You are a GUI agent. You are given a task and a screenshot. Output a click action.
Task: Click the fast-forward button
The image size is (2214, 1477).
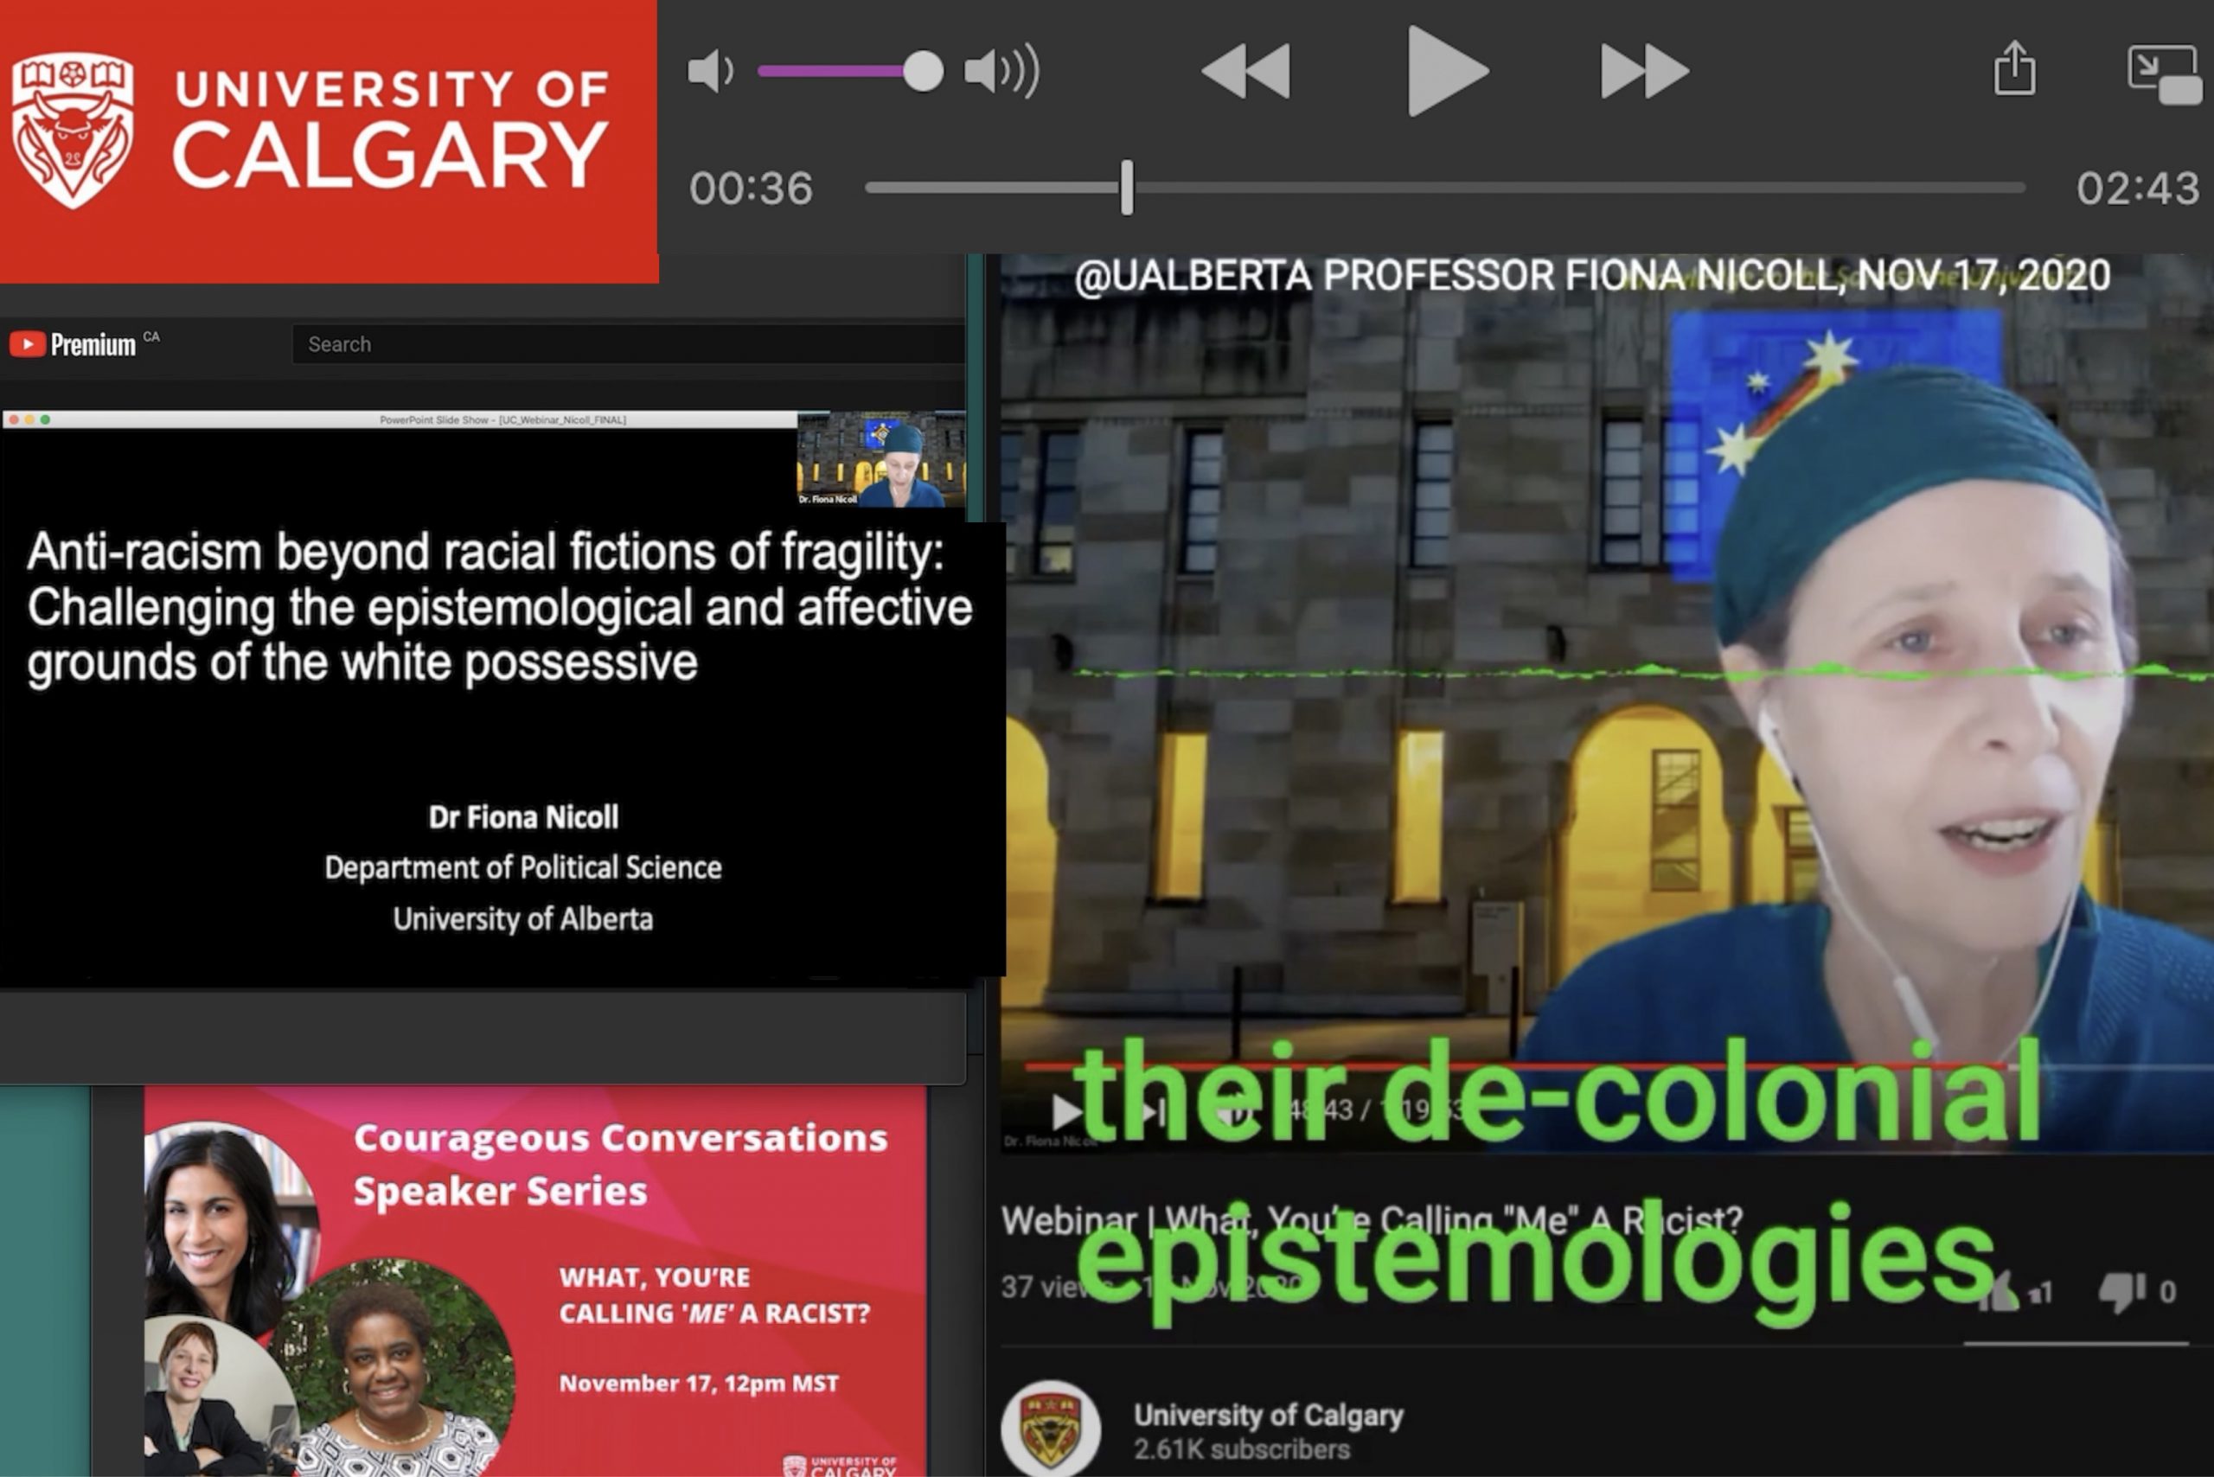1645,72
